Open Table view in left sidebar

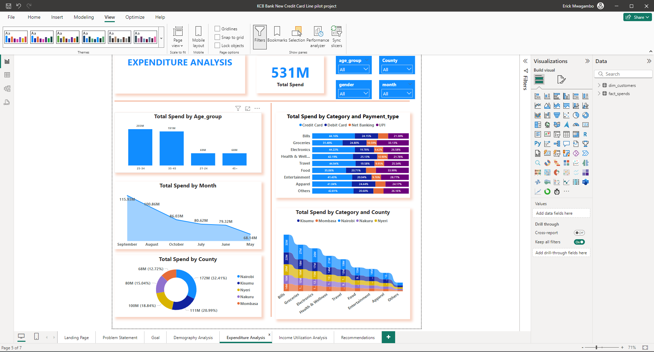tap(7, 75)
